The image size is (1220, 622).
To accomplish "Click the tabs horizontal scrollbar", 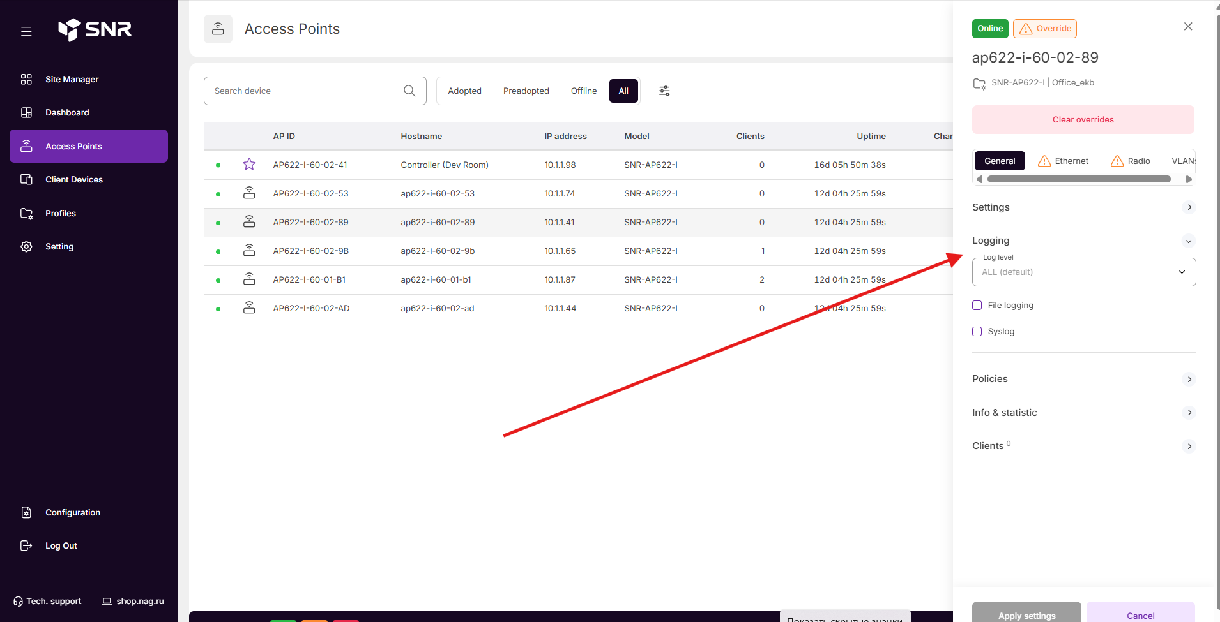I will 1079,179.
